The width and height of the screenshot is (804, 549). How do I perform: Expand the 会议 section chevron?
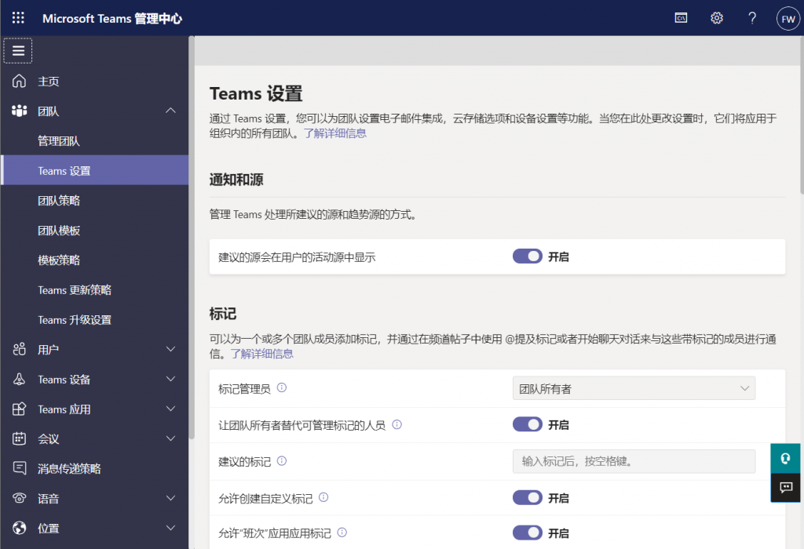click(x=170, y=438)
